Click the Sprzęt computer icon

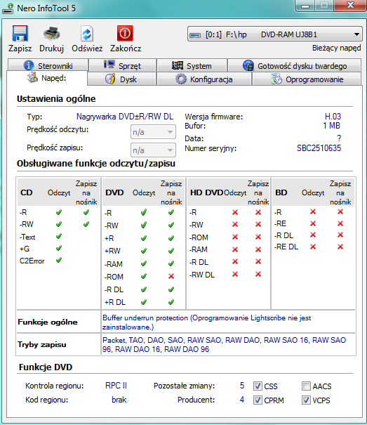(x=109, y=65)
